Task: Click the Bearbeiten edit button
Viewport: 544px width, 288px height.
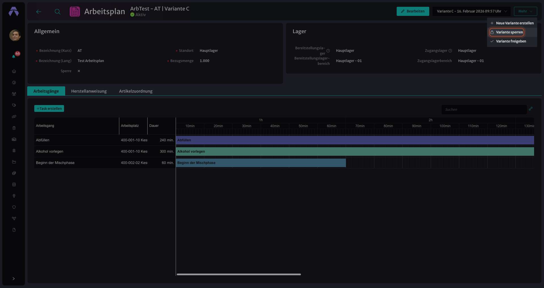Action: point(413,11)
